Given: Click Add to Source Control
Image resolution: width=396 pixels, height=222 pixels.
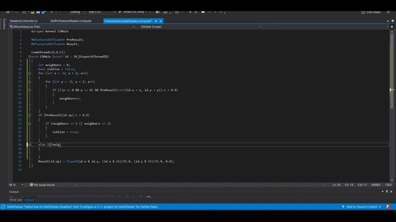Looking at the screenshot, I should (361, 207).
